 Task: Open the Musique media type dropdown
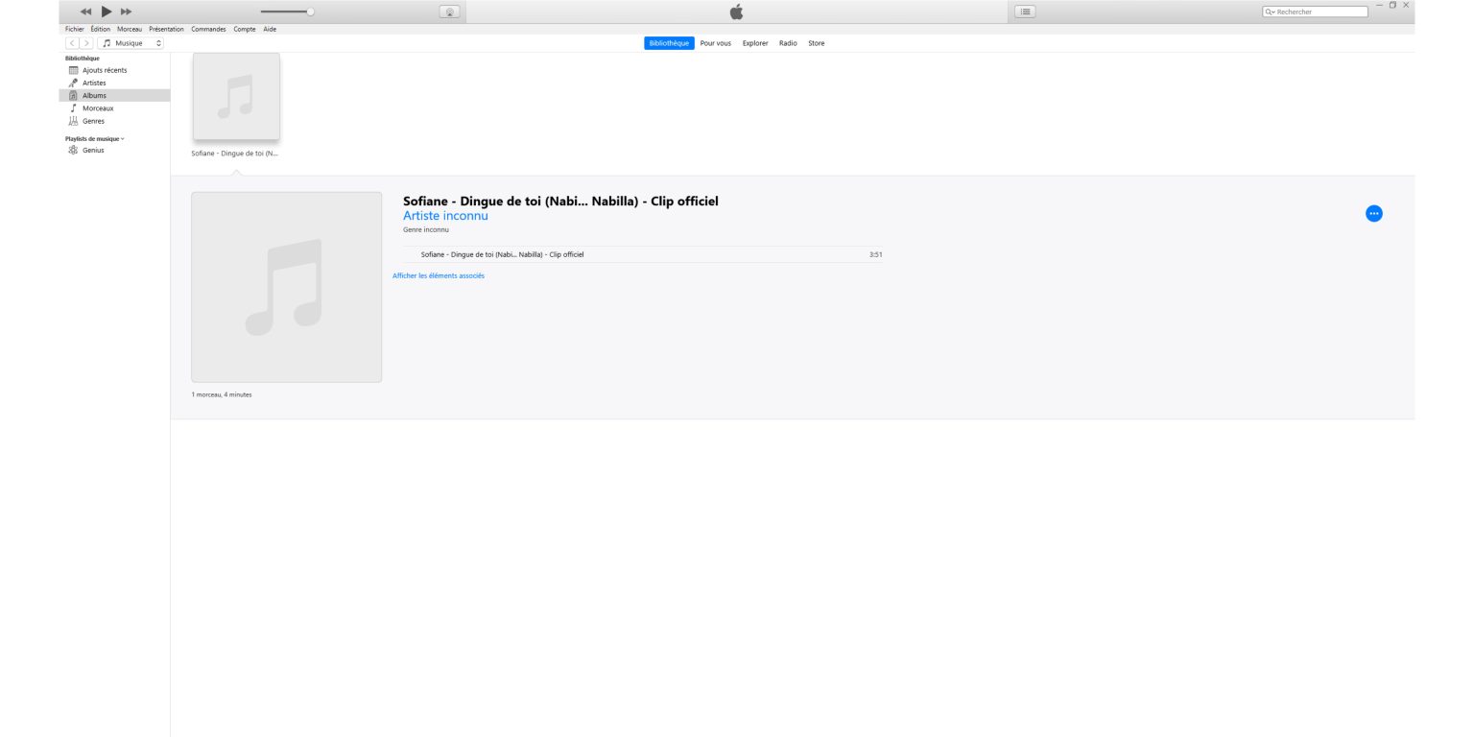click(131, 43)
